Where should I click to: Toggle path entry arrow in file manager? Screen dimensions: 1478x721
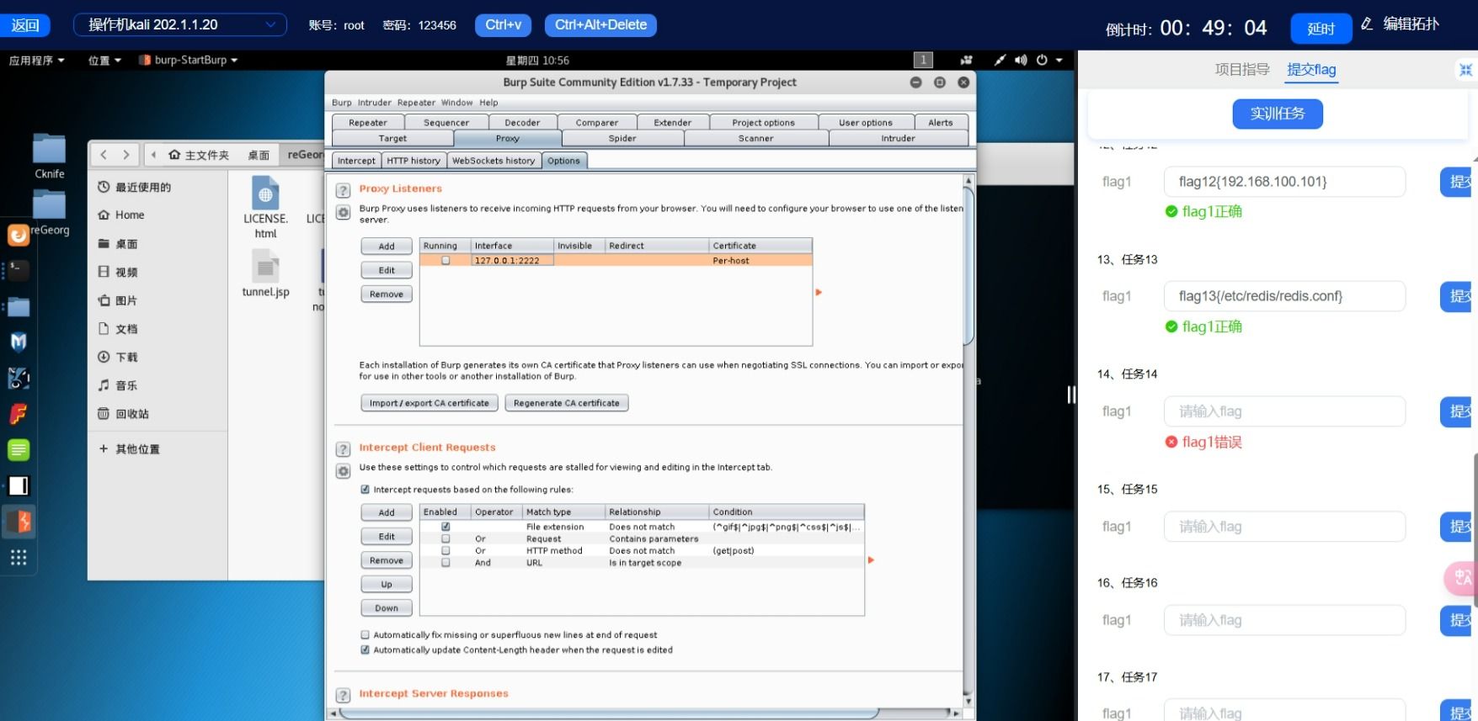tap(152, 155)
